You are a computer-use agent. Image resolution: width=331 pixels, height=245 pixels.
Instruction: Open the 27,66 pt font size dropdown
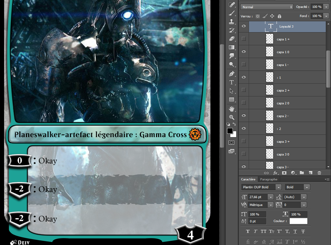pos(271,197)
